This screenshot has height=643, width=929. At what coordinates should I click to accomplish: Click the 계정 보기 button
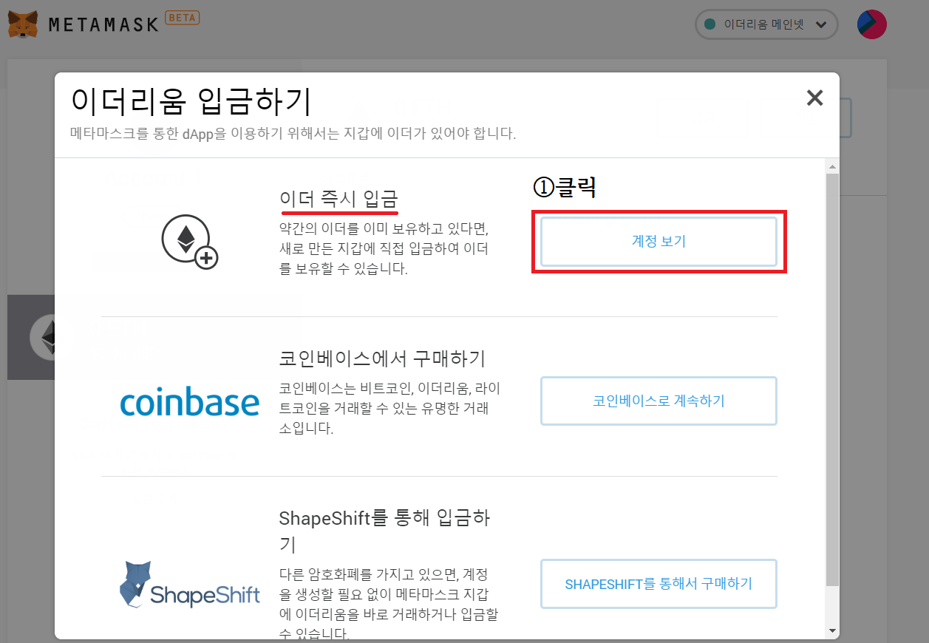pyautogui.click(x=659, y=241)
